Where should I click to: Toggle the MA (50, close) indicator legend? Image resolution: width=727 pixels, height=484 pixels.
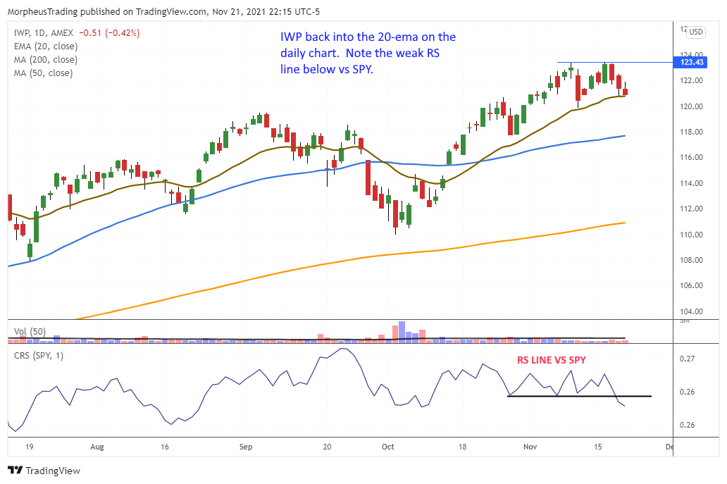click(x=44, y=73)
